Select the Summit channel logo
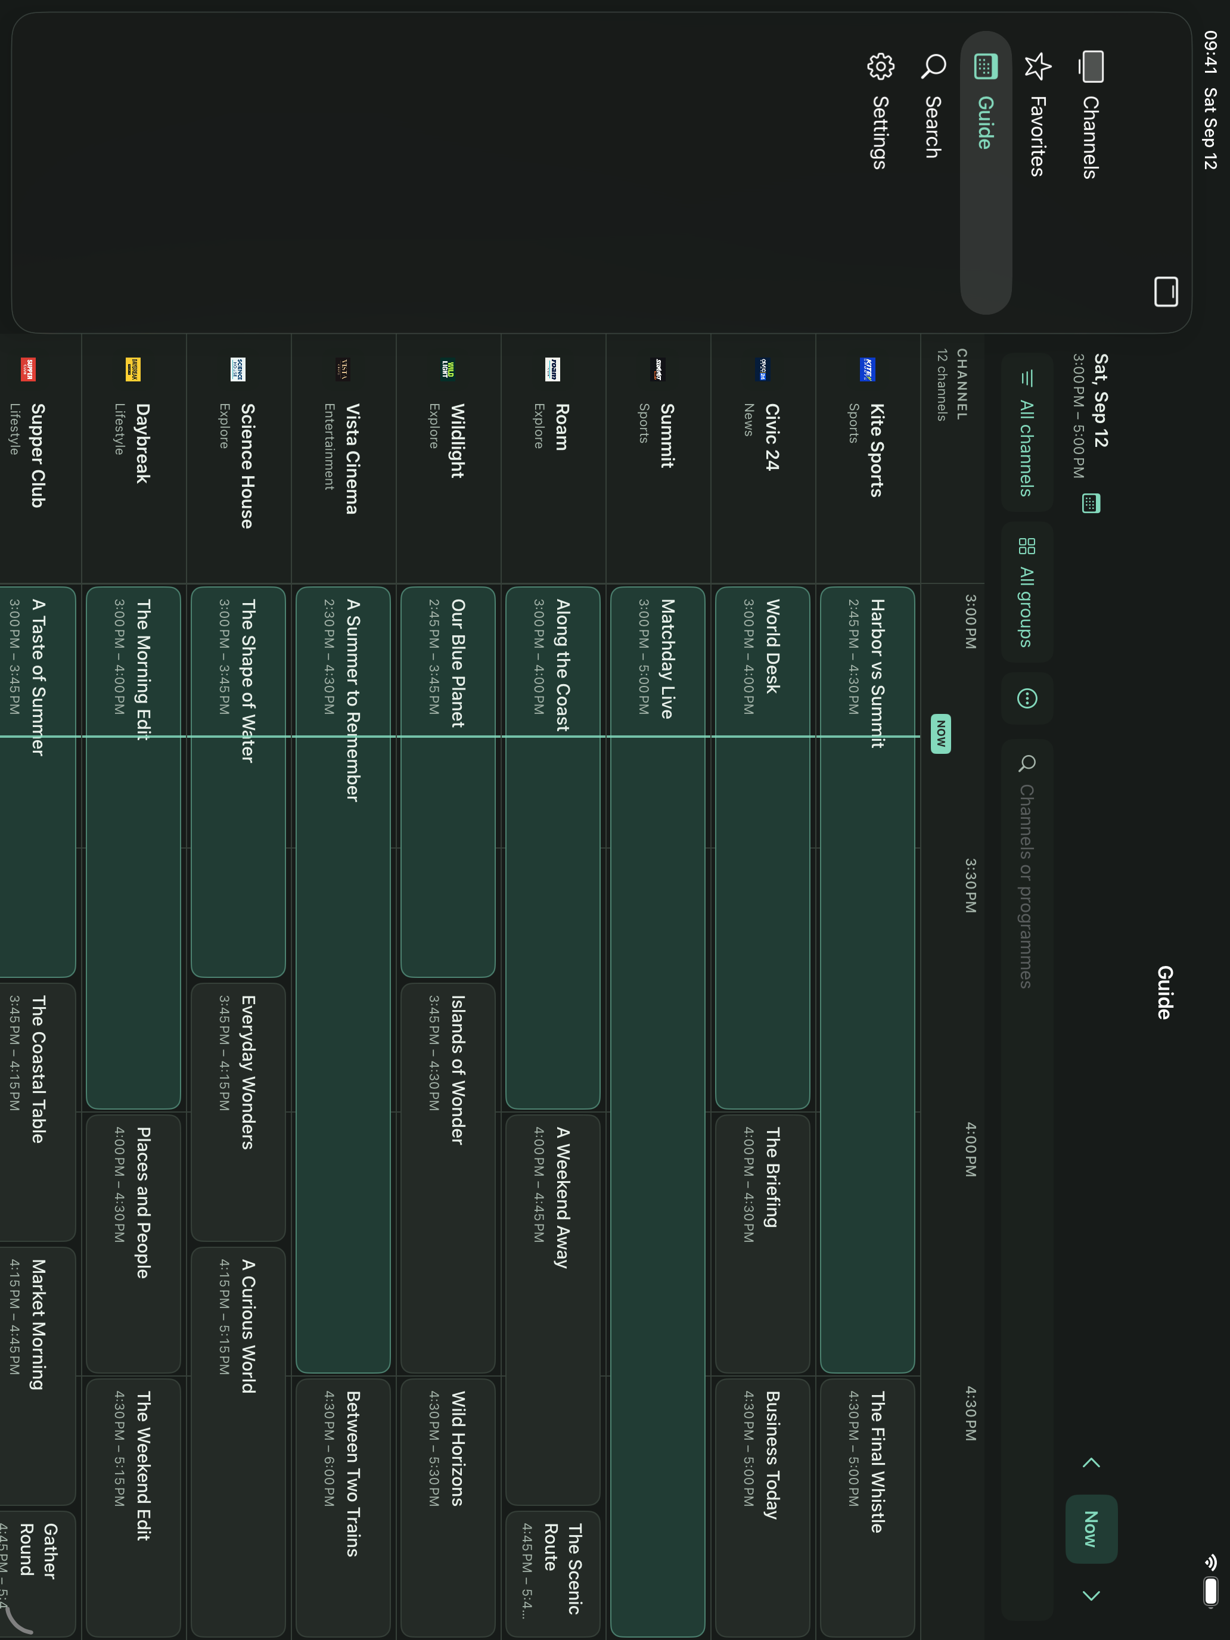This screenshot has width=1230, height=1640. (x=658, y=369)
